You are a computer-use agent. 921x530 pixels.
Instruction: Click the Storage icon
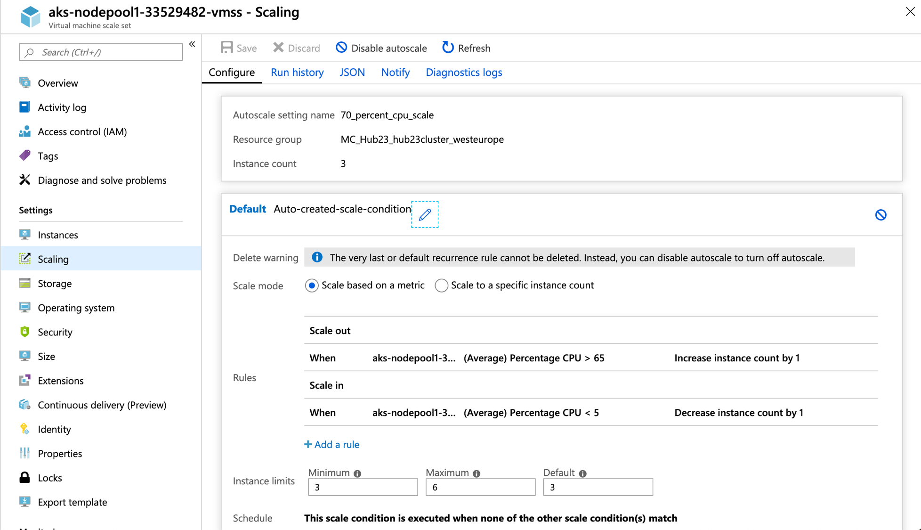click(x=25, y=283)
